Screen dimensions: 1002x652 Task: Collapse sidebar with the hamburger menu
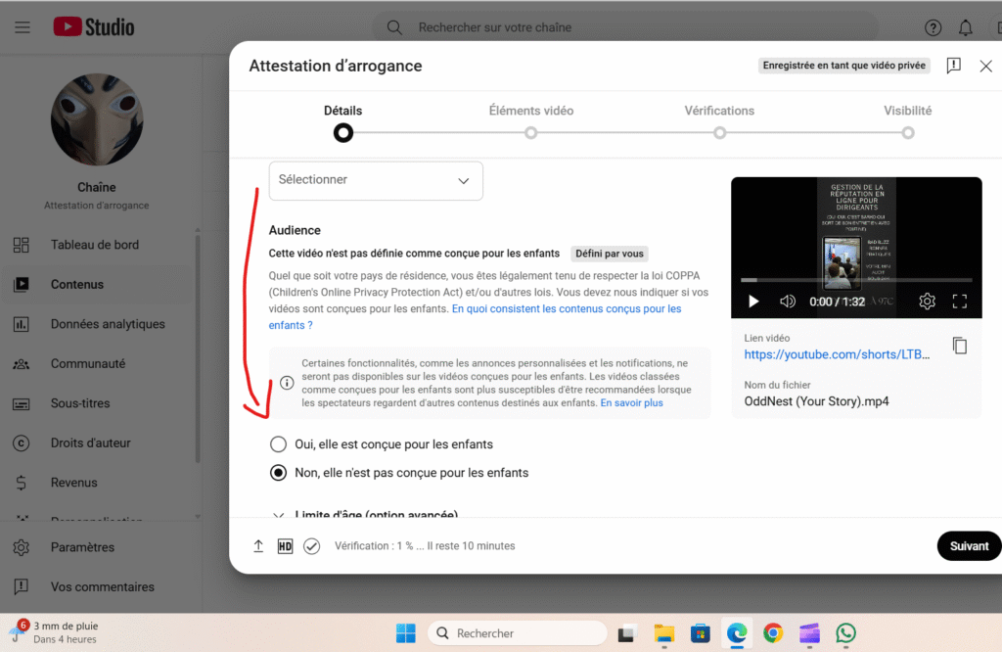click(22, 26)
